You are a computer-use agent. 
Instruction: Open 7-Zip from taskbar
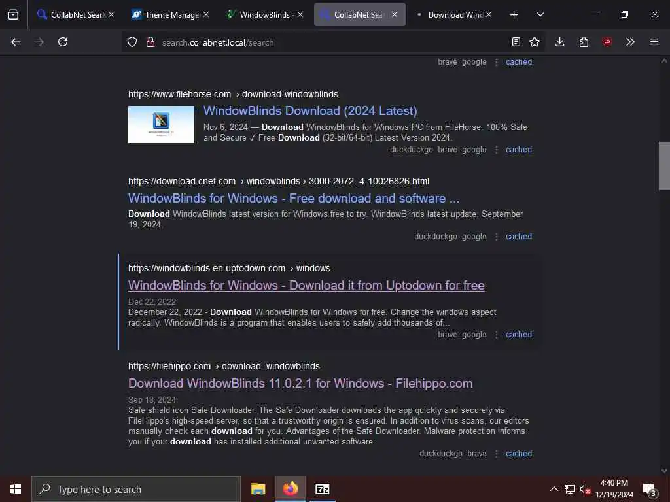click(322, 489)
